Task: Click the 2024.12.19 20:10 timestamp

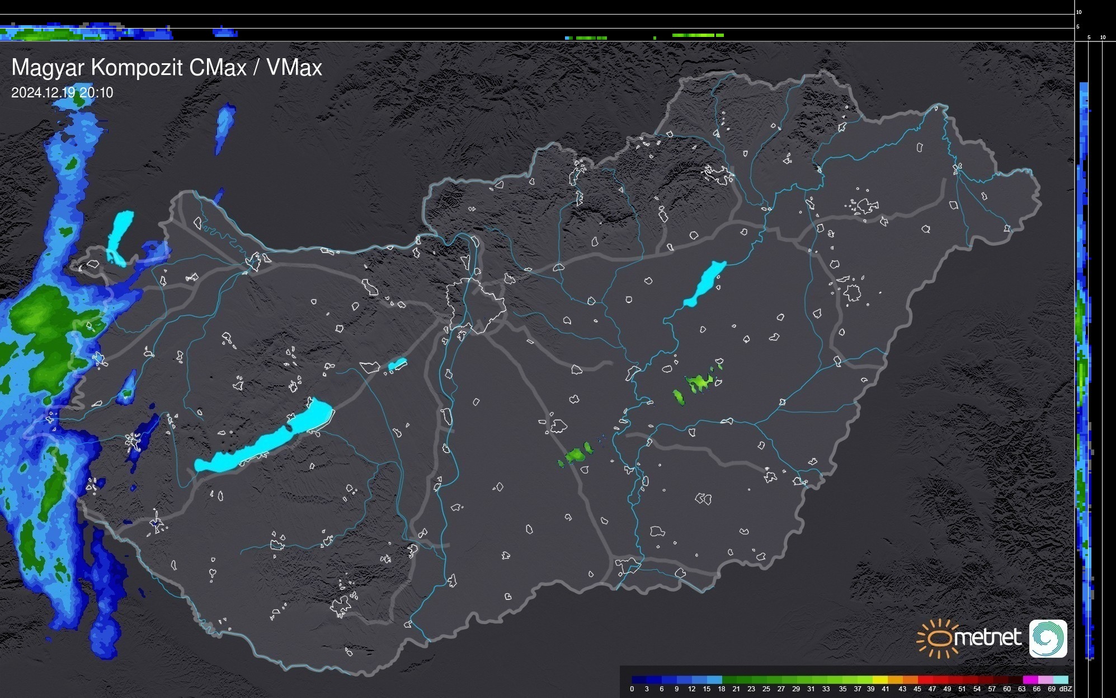Action: point(62,93)
